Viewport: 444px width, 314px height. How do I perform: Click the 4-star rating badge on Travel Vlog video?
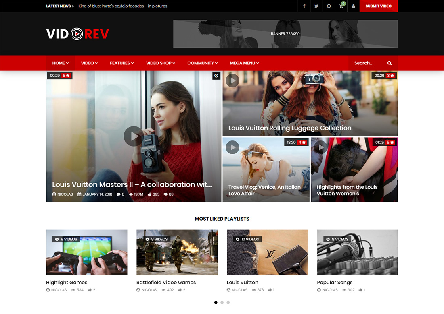coord(302,143)
